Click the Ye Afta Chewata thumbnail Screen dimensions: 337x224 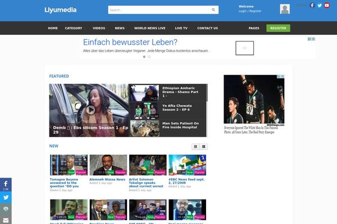(145, 110)
